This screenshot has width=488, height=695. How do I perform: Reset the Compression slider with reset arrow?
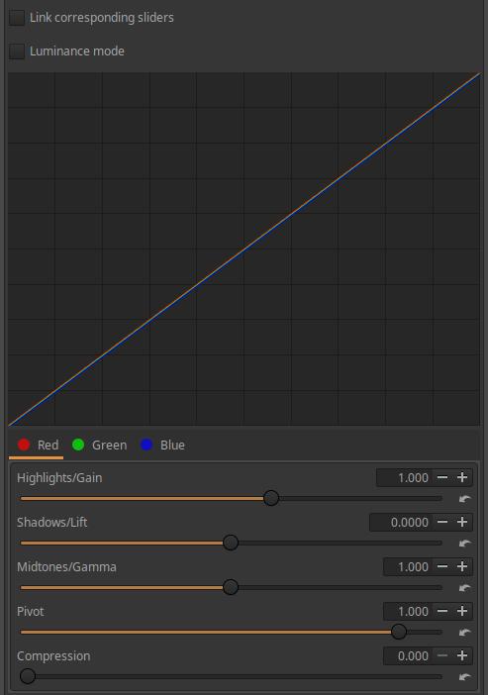point(464,677)
